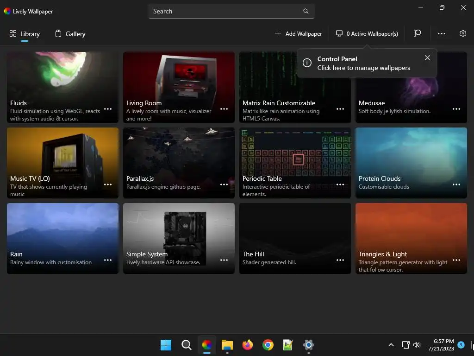
Task: Click the 'Click here to manage wallpapers' text
Action: click(x=364, y=68)
